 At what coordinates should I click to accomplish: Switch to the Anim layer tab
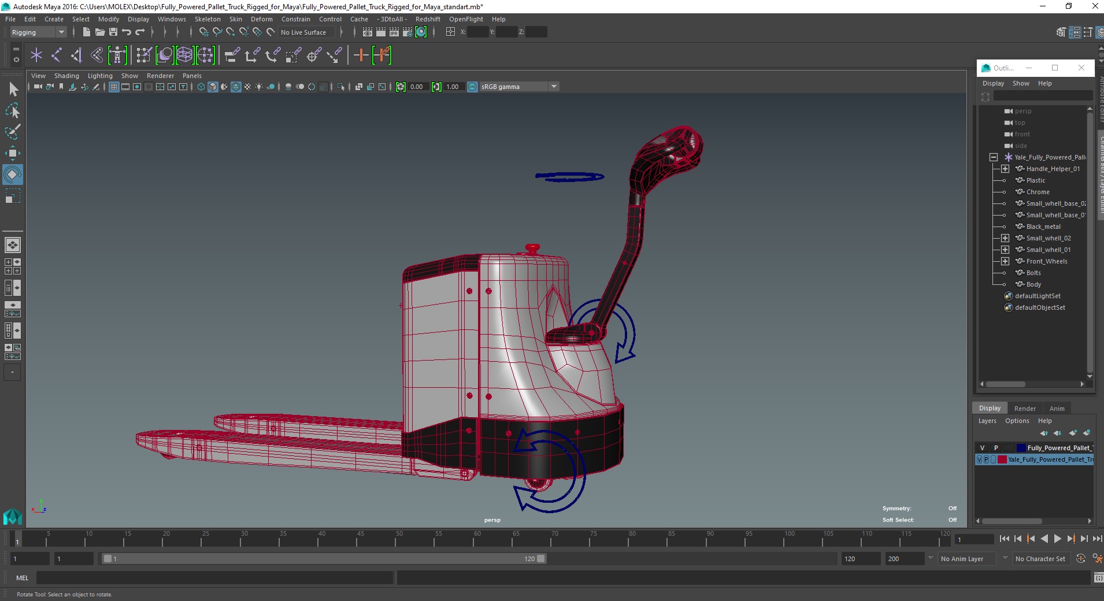tap(1057, 409)
